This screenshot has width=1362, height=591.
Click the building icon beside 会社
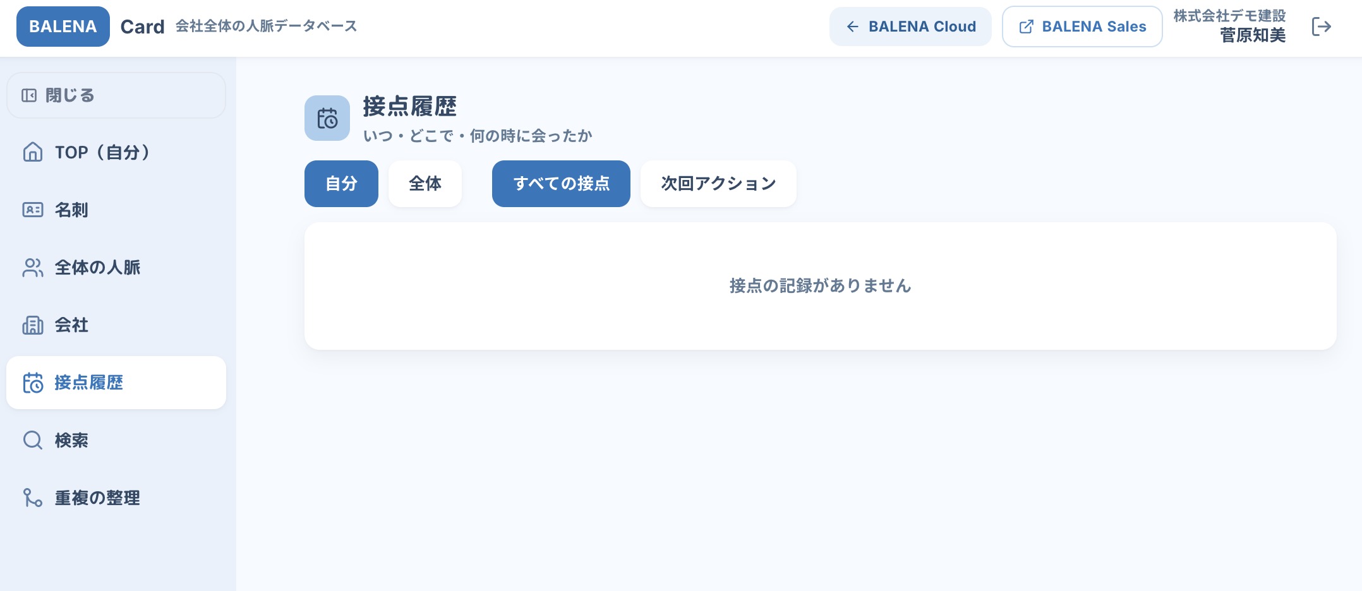pos(33,325)
